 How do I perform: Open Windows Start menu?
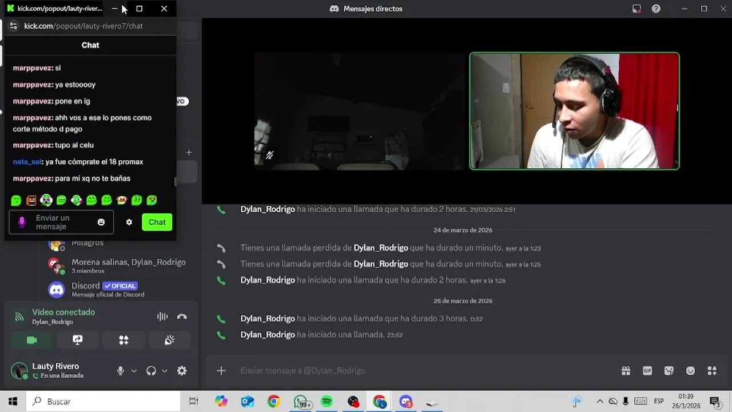pos(13,402)
